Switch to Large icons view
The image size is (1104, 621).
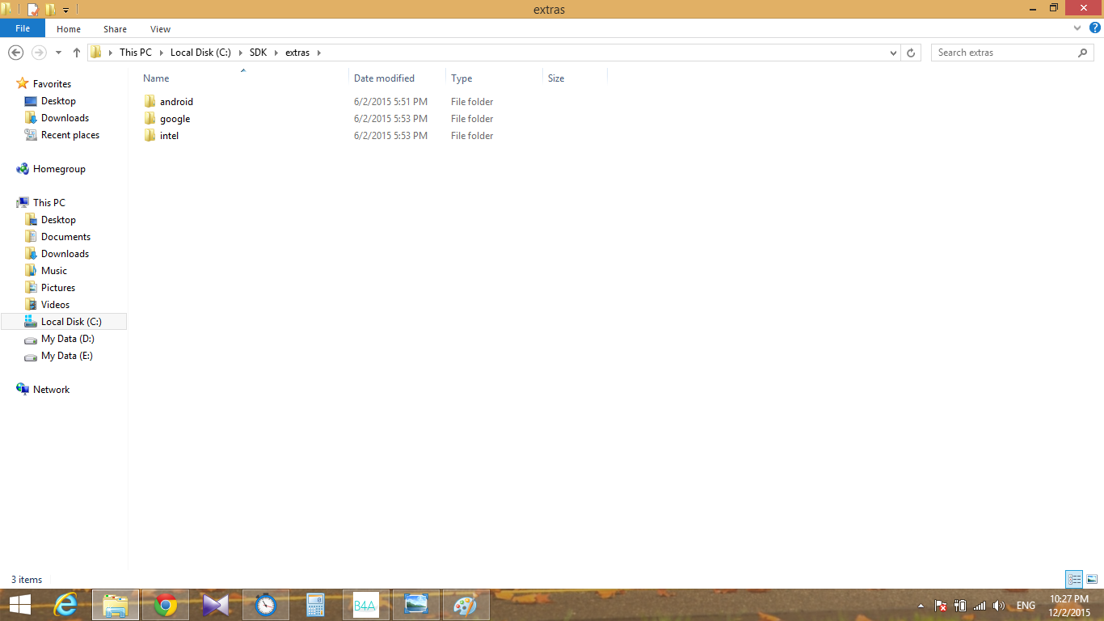tap(1092, 579)
